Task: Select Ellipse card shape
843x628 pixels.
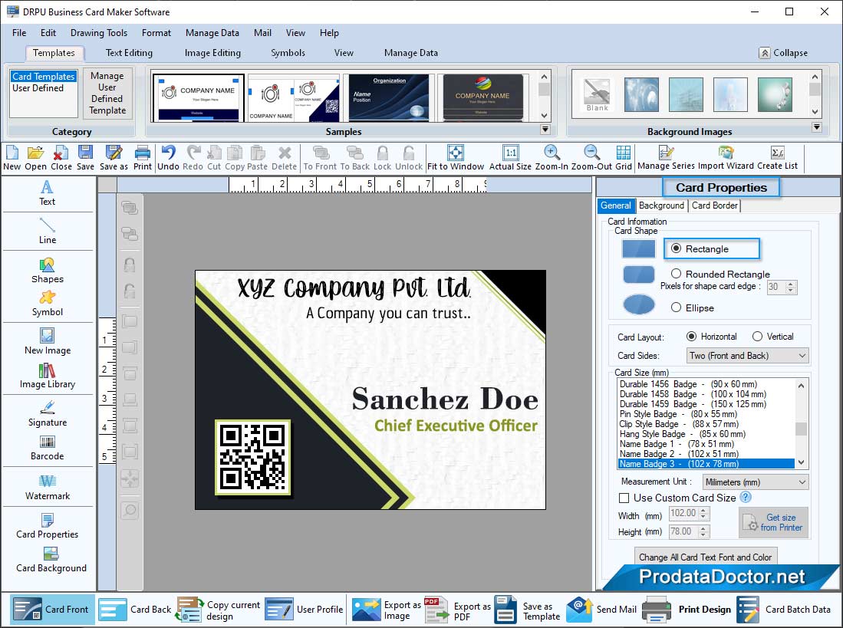Action: click(x=677, y=307)
